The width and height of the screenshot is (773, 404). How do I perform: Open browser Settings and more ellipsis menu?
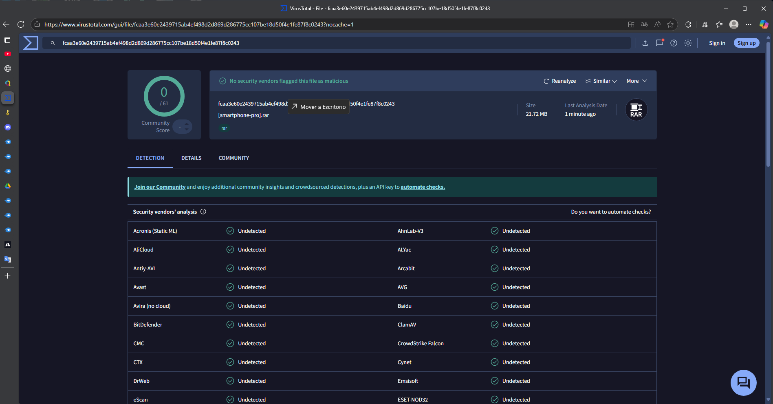(749, 24)
